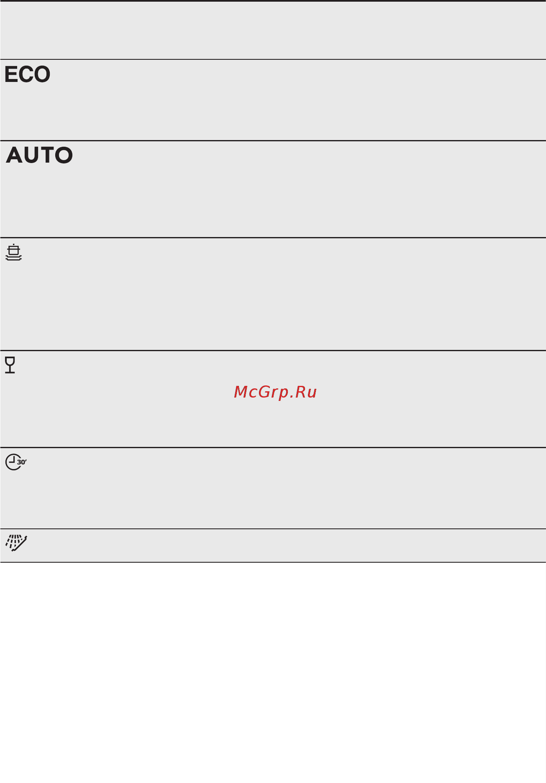
Task: Click the blank cell area of AUTO row
Action: tap(293, 189)
